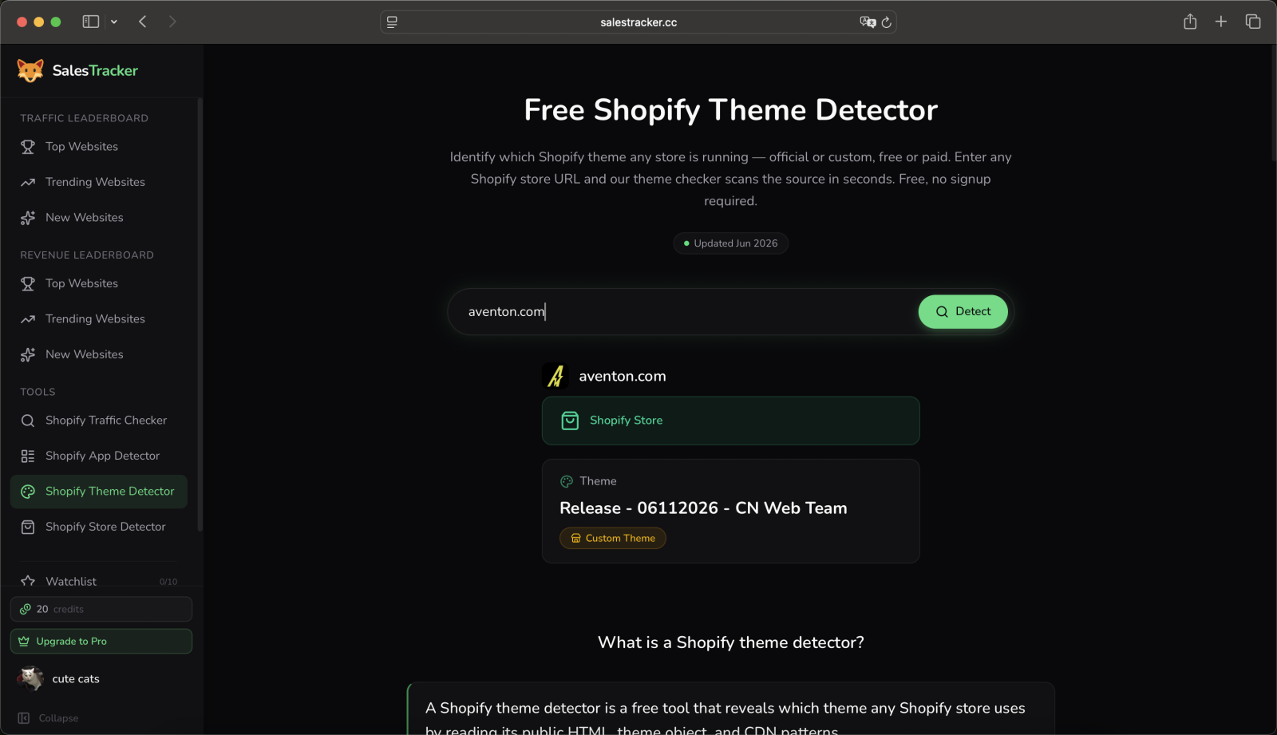This screenshot has height=735, width=1277.
Task: Open a new tab with the plus icon
Action: [1221, 22]
